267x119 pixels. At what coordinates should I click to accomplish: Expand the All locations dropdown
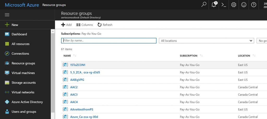[206, 41]
